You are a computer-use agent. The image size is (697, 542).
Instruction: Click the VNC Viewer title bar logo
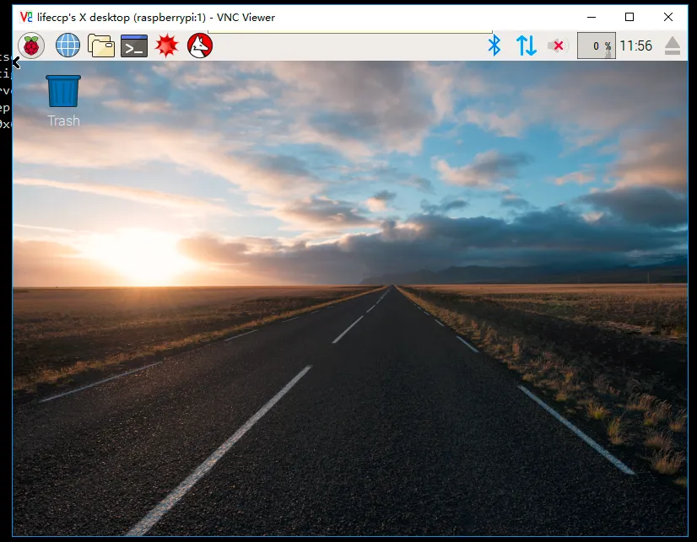coord(26,18)
